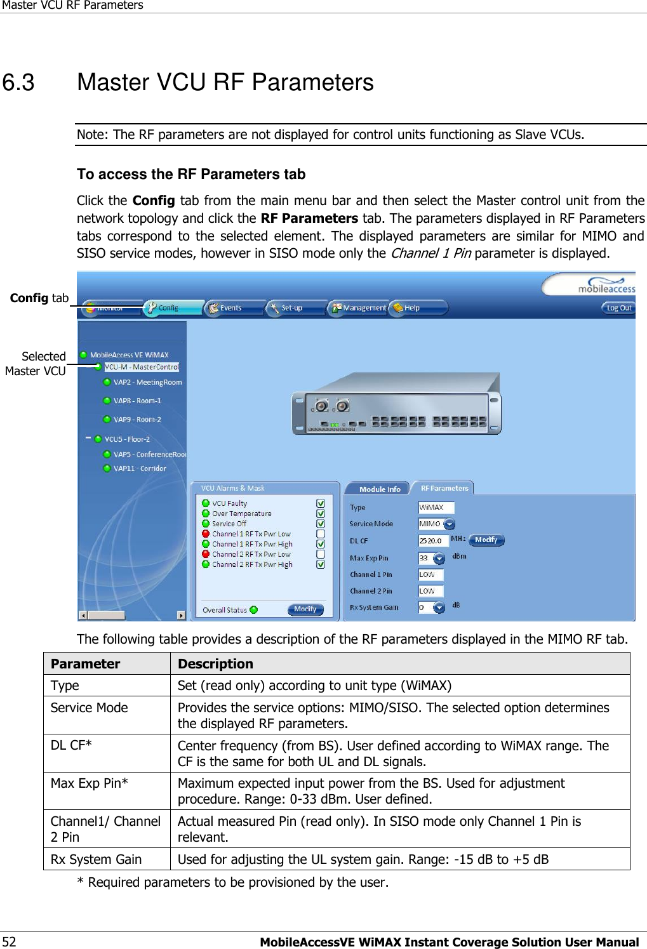Enable Channel 2 RF Tx Pwr Low mask

click(321, 554)
